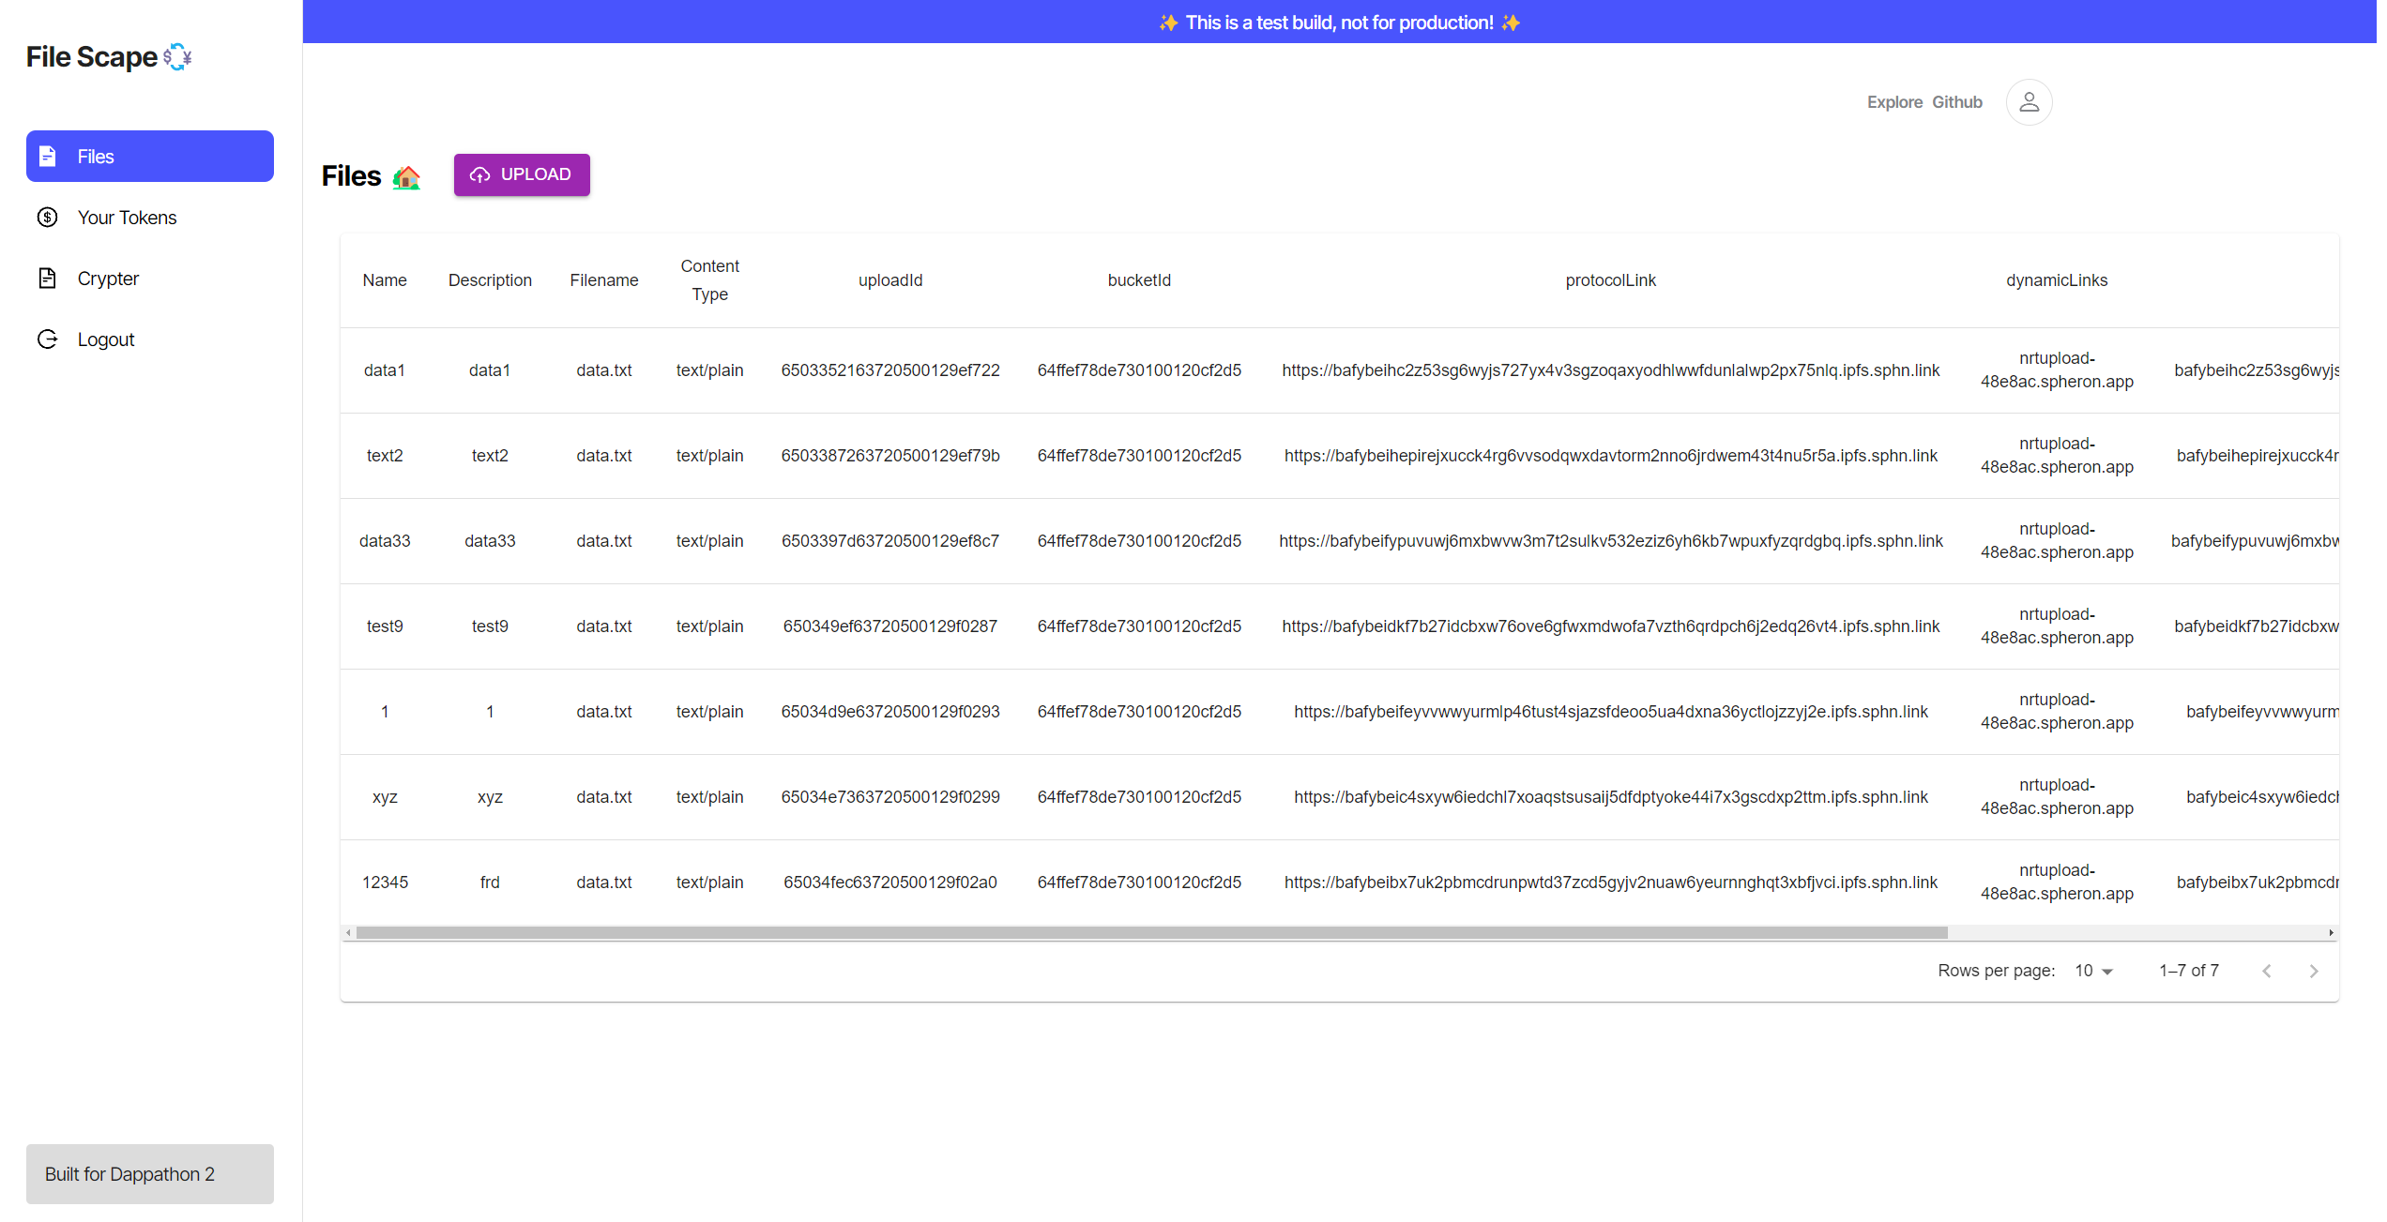Viewport: 2387px width, 1222px height.
Task: Click the scrollbar right arrow
Action: [x=2331, y=932]
